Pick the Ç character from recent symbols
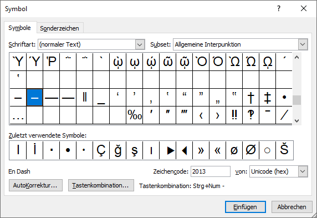 coord(101,150)
